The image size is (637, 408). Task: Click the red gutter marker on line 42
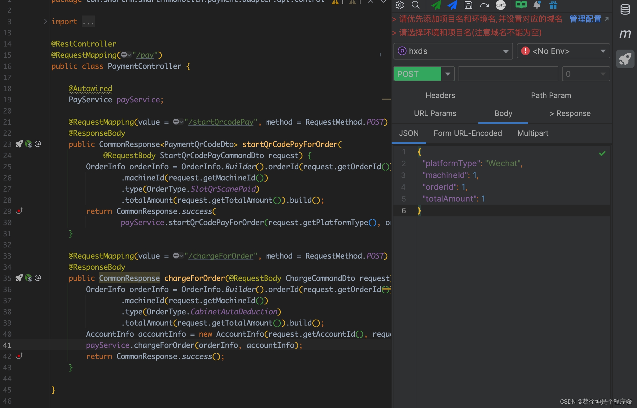point(19,356)
